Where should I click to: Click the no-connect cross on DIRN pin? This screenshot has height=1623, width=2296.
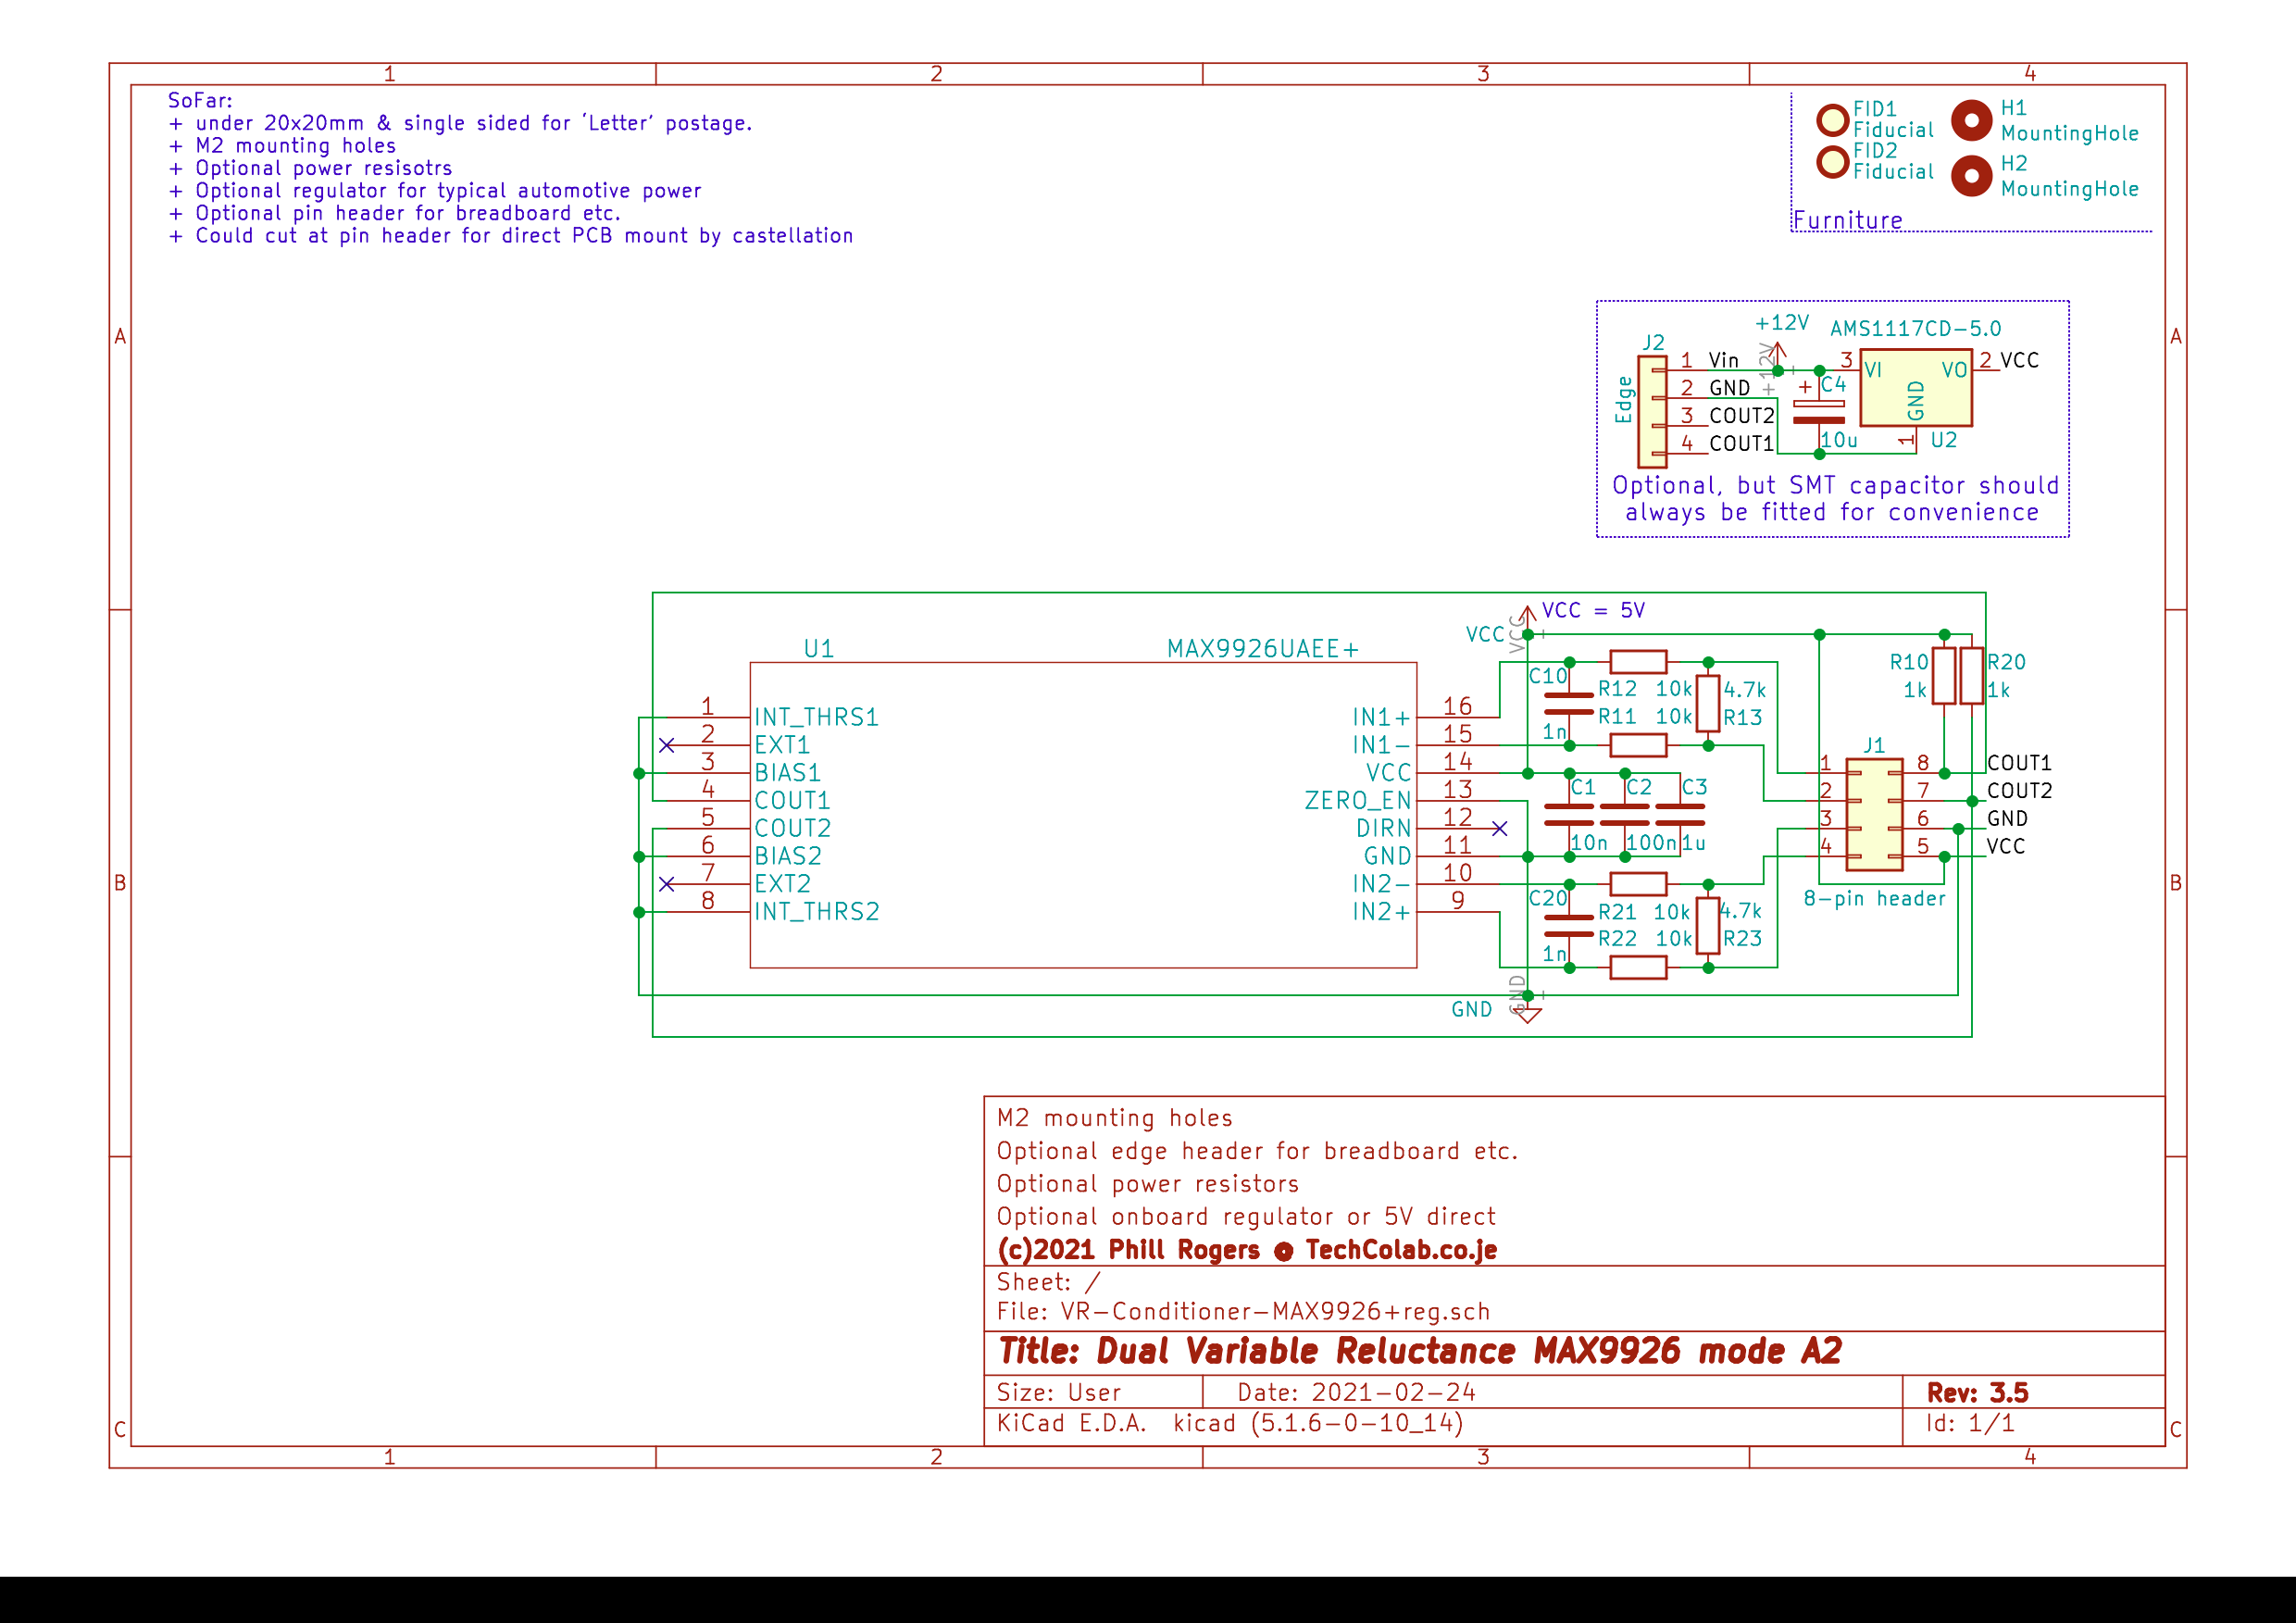1499,828
